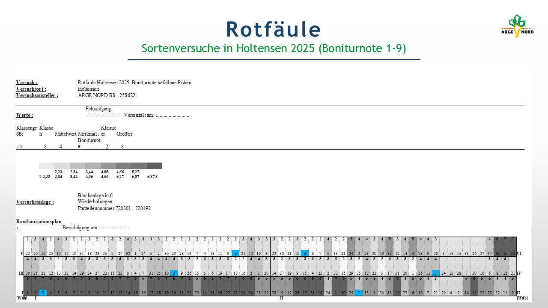
Task: Click the lightest legend swatch for 2-2,23
Action: (x=46, y=166)
